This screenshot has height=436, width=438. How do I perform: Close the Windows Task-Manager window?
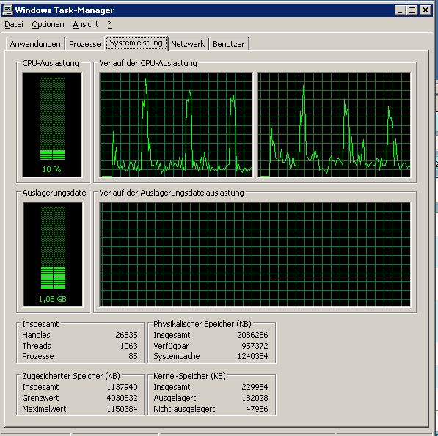coord(426,10)
